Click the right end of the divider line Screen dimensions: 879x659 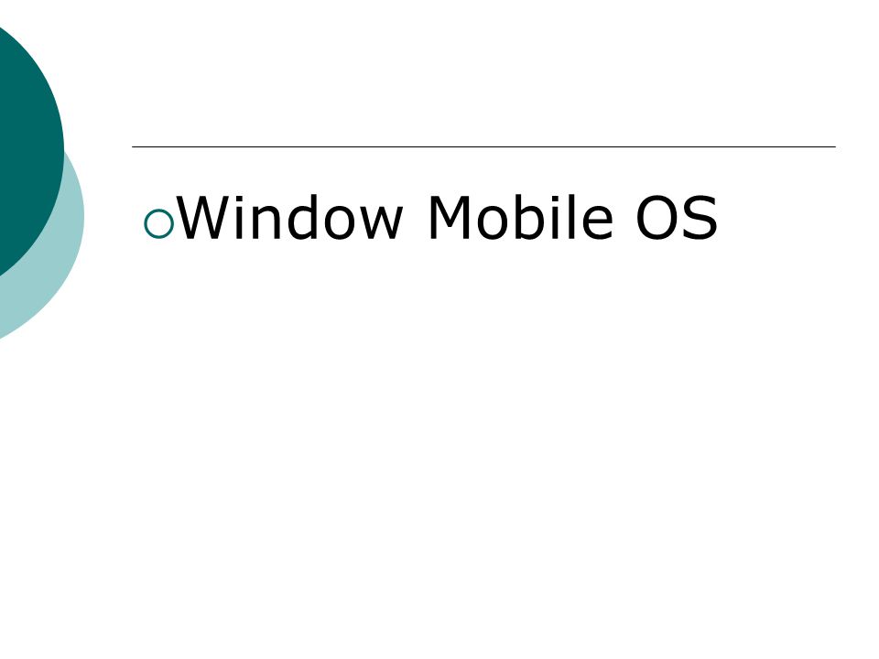pyautogui.click(x=834, y=146)
